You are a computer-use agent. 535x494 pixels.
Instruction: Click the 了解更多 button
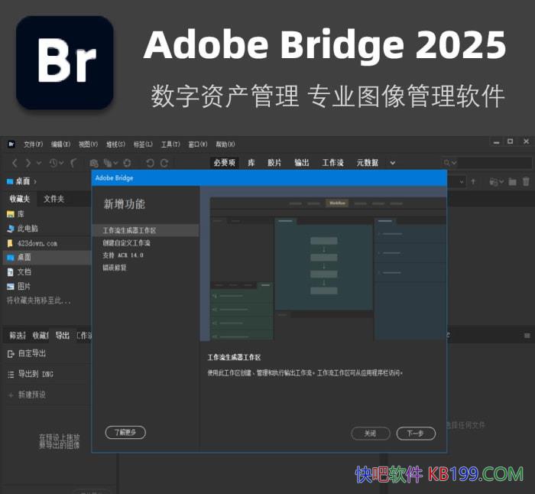(125, 433)
